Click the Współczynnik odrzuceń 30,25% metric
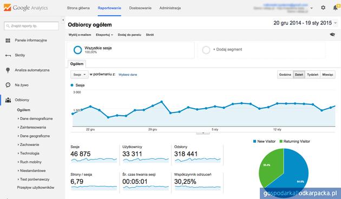 tap(198, 182)
